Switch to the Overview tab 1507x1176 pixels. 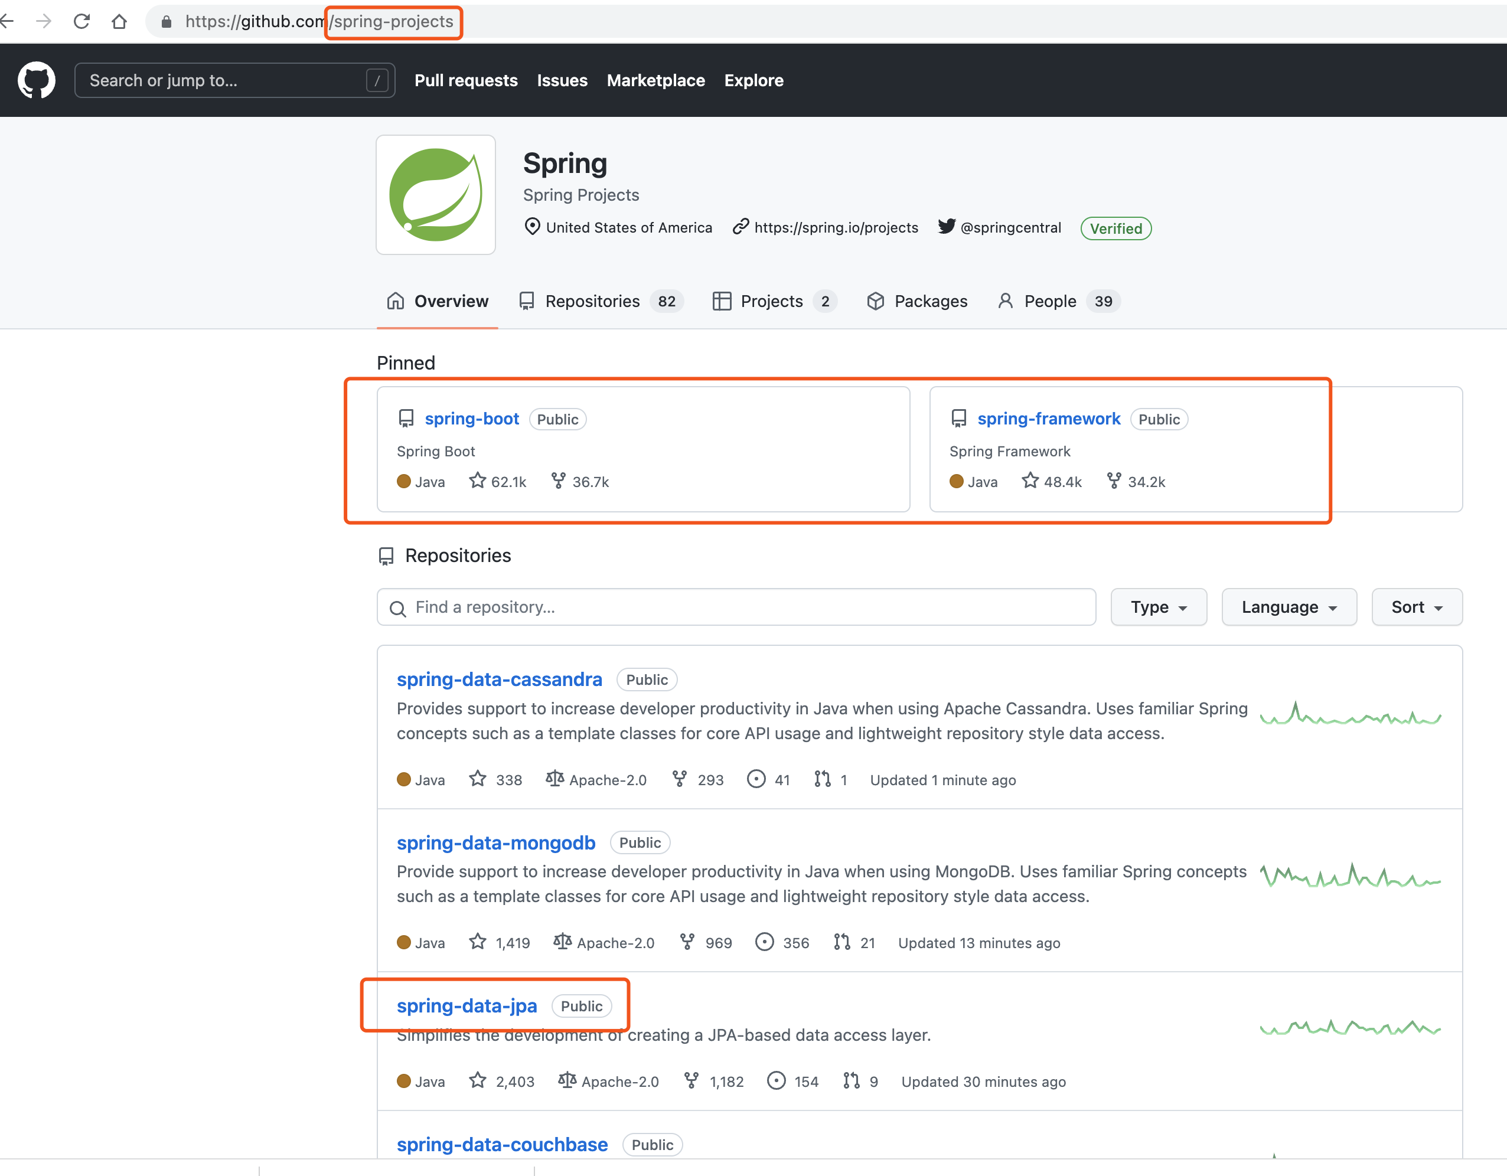438,302
